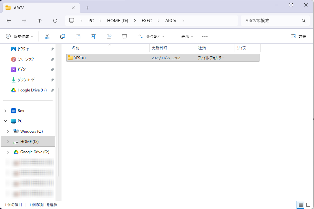Screen dimensions: 314x209
Task: Open the 新規作成 new item menu
Action: tap(20, 36)
